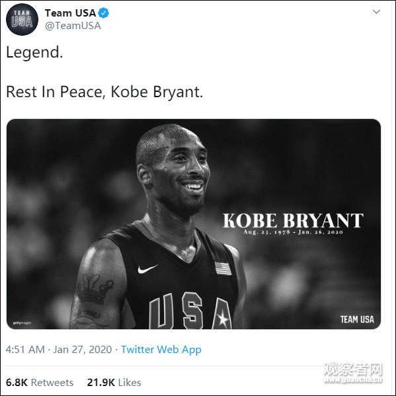This screenshot has width=396, height=396.
Task: Click the 'Legend.' tweet text
Action: tap(34, 52)
